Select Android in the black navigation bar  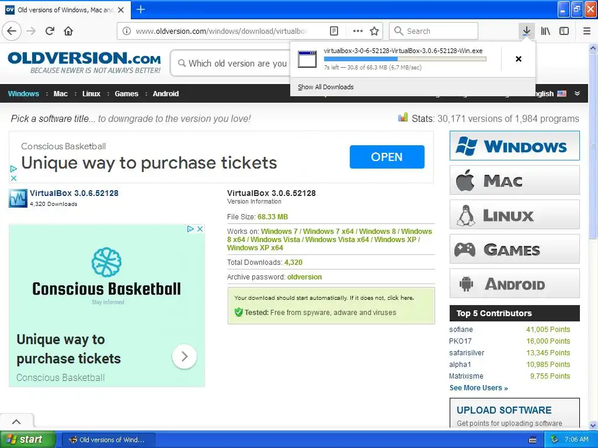pos(165,94)
